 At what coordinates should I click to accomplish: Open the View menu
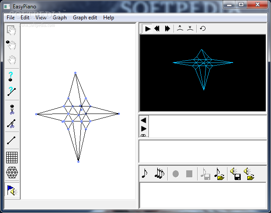(41, 18)
